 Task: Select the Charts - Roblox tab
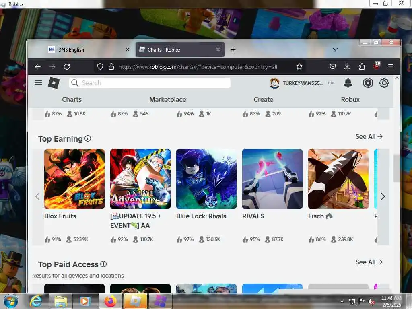(180, 49)
